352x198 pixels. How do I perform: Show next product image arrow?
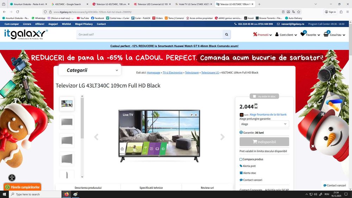(x=222, y=137)
